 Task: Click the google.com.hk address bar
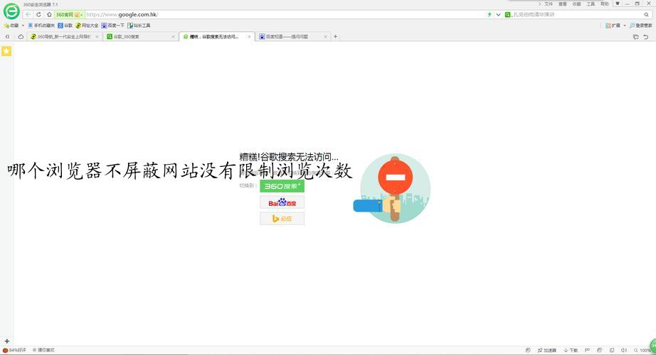285,15
